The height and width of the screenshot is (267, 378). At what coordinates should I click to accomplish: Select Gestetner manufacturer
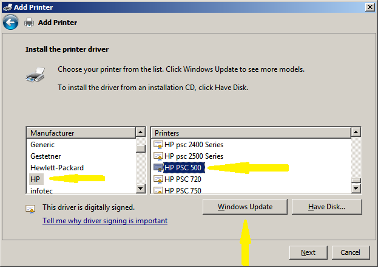tap(46, 156)
